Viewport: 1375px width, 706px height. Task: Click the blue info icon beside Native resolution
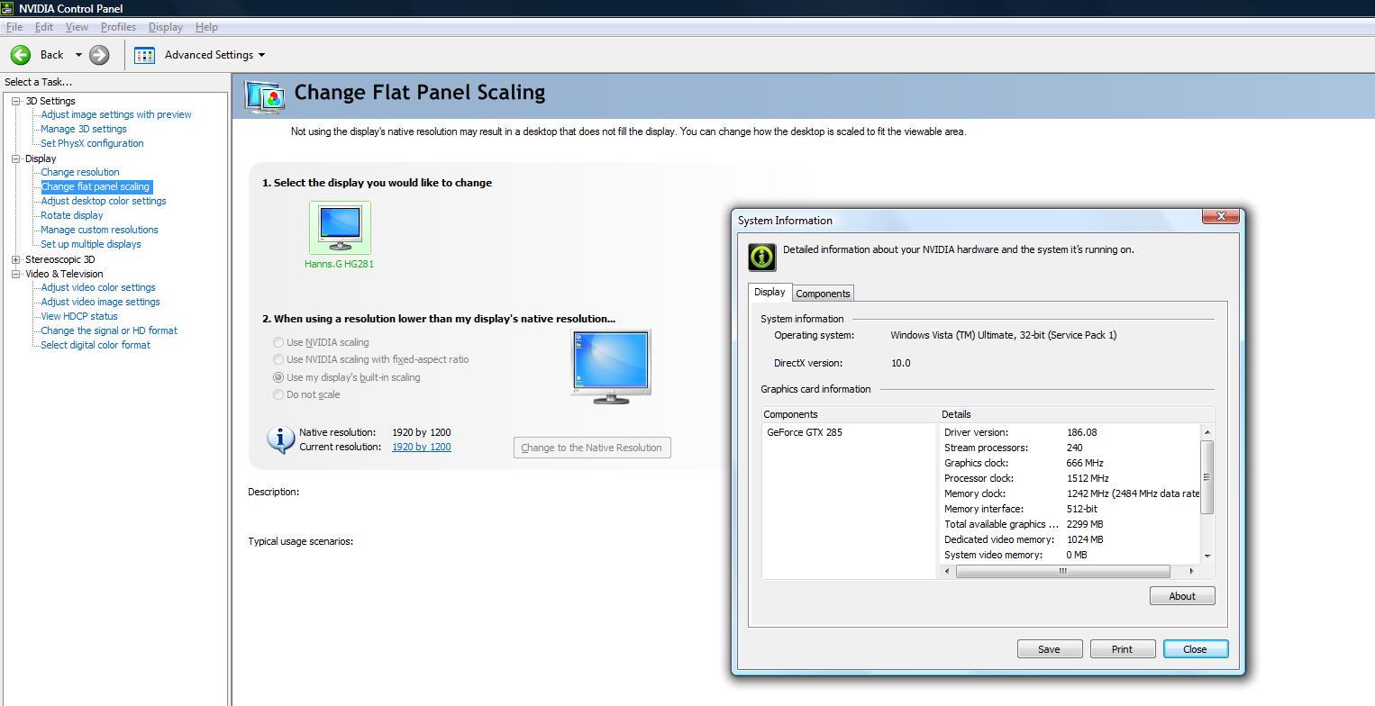click(280, 439)
